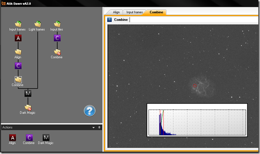Expand the Actions panel dropdown arrow

[x=93, y=128]
